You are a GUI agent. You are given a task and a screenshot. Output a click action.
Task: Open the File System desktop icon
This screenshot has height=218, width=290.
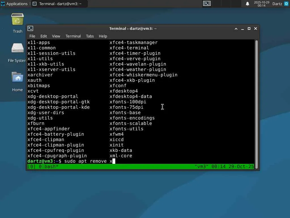click(18, 48)
